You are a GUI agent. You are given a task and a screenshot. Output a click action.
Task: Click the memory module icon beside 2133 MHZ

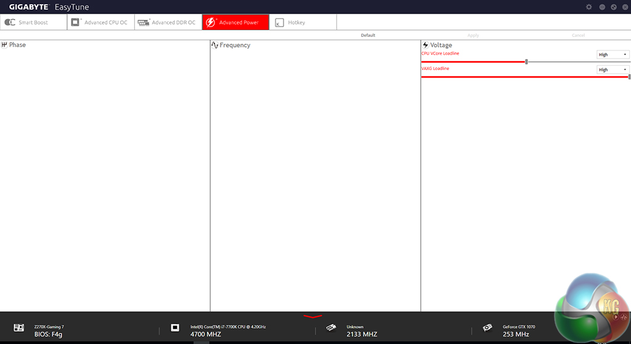coord(331,328)
